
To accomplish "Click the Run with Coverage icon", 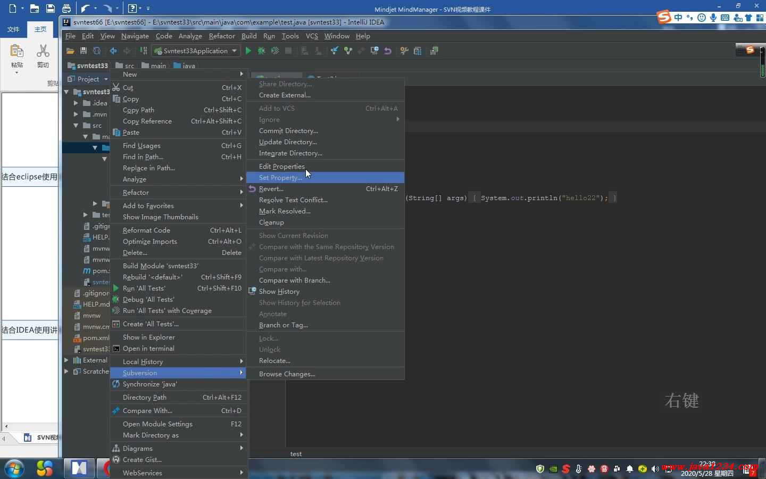I will point(274,51).
